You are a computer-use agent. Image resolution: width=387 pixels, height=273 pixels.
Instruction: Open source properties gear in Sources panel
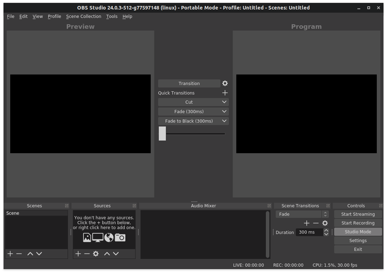[96, 254]
